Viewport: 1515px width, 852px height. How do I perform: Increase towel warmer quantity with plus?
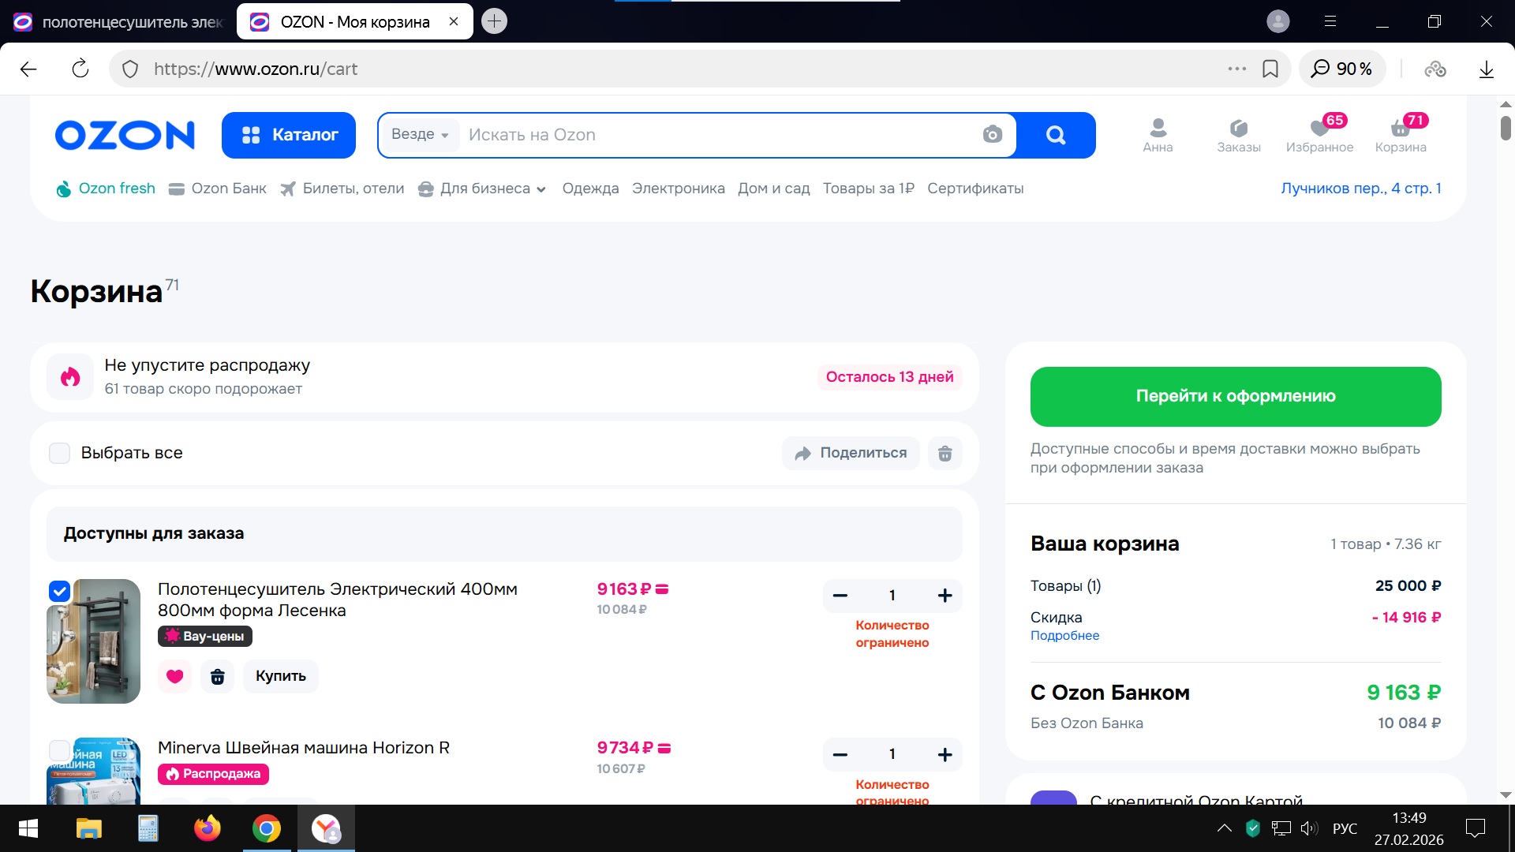pos(945,596)
